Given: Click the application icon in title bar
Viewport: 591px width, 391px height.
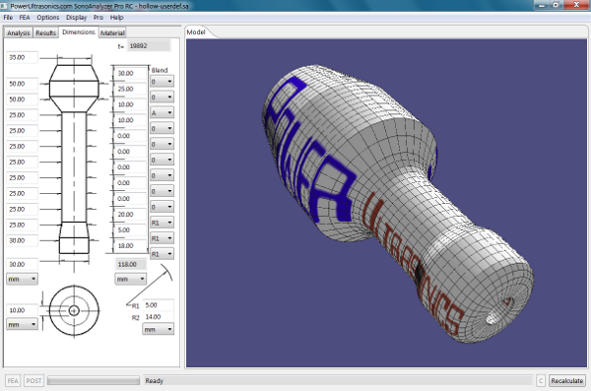Looking at the screenshot, I should pos(4,6).
